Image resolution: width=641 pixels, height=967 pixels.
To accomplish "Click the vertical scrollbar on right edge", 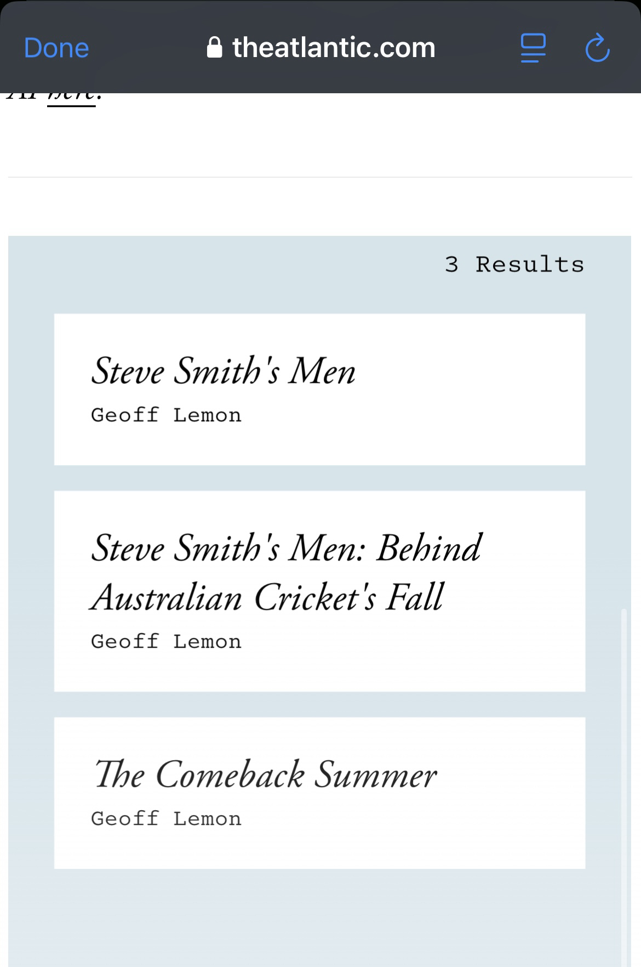I will [624, 768].
